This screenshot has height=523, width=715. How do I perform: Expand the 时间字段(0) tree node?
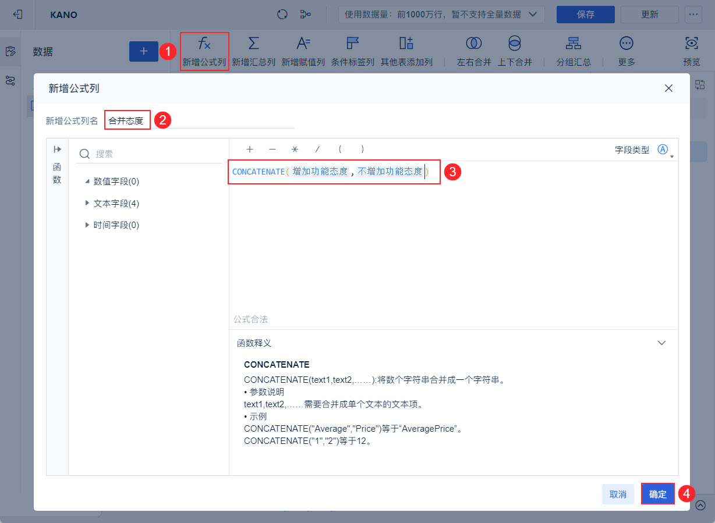[x=87, y=225]
